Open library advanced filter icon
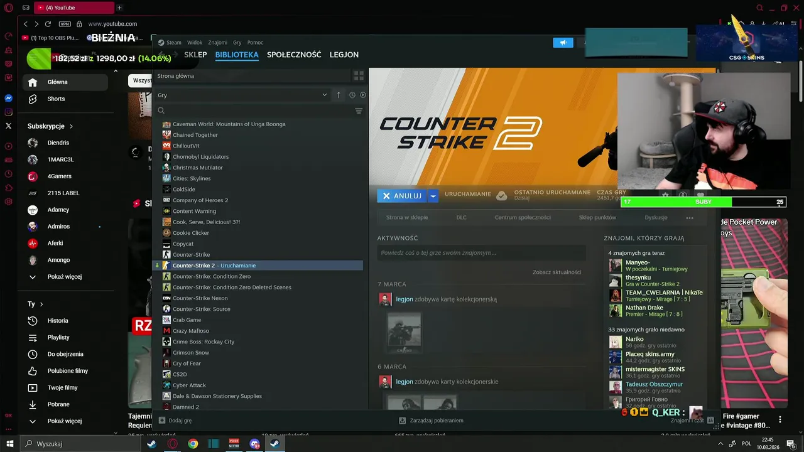804x452 pixels. (x=359, y=110)
